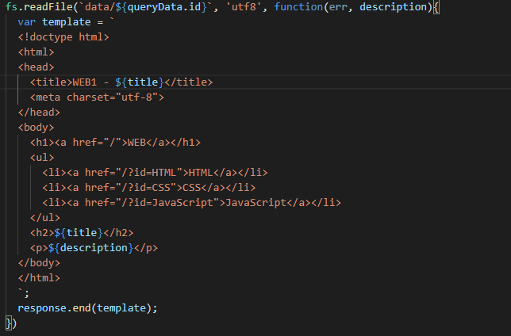Click the opening <body> tag
The width and height of the screenshot is (511, 336).
pyautogui.click(x=36, y=128)
